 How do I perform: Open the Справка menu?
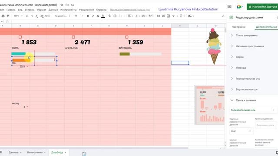pos(101,10)
